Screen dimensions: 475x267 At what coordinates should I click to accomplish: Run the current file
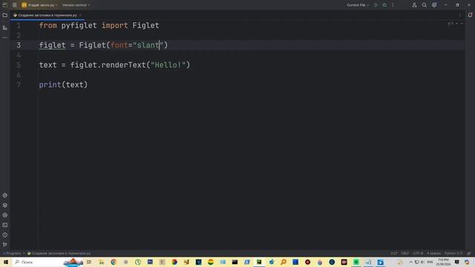pyautogui.click(x=376, y=5)
